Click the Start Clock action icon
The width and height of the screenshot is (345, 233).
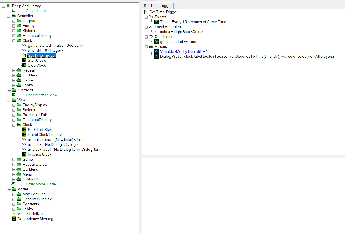(24, 60)
